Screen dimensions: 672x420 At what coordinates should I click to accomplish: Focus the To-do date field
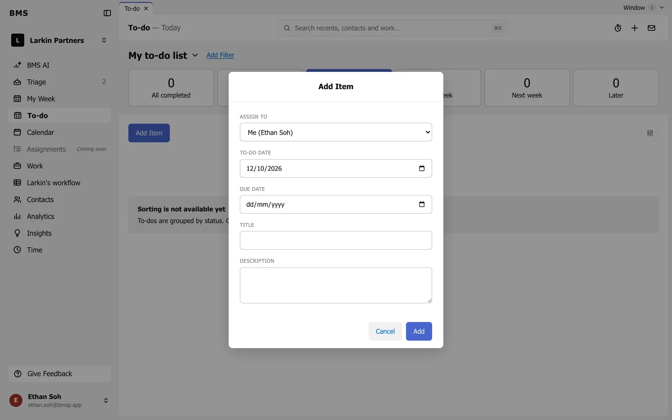pyautogui.click(x=336, y=168)
